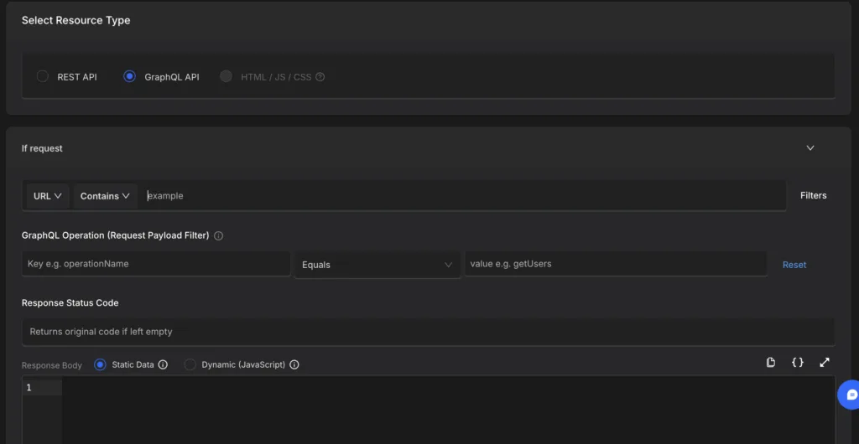This screenshot has height=444, width=859.
Task: Click the copy response body icon
Action: tap(771, 363)
